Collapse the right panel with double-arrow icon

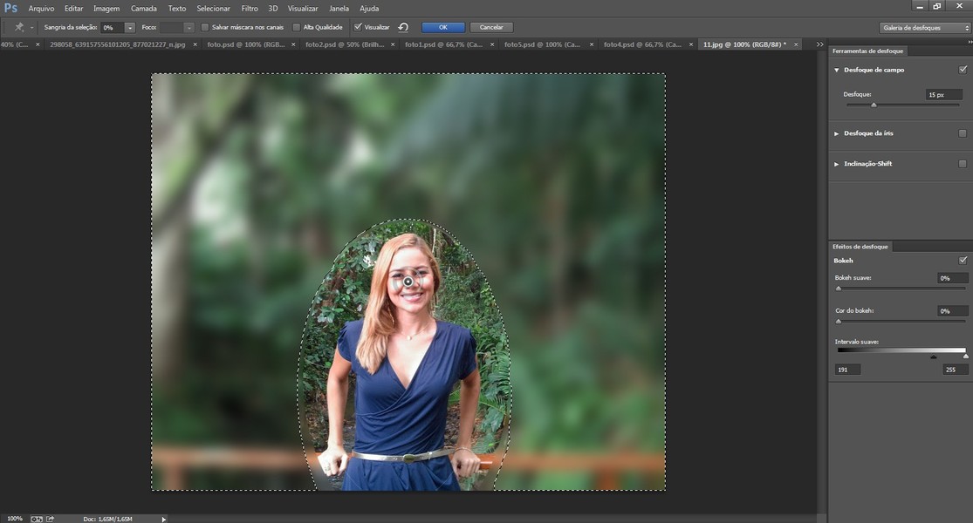[970, 42]
